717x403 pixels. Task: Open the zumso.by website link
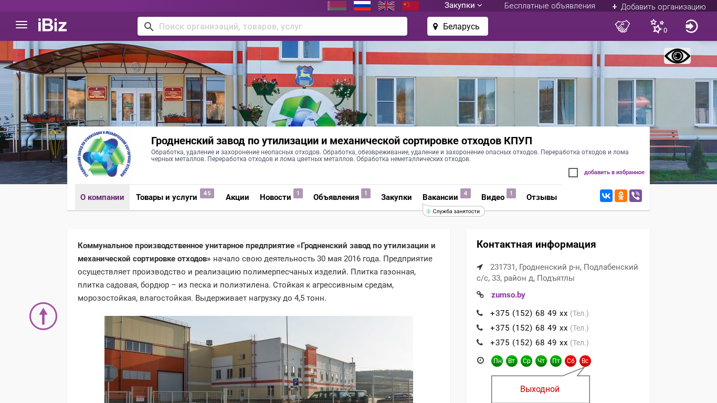point(508,295)
